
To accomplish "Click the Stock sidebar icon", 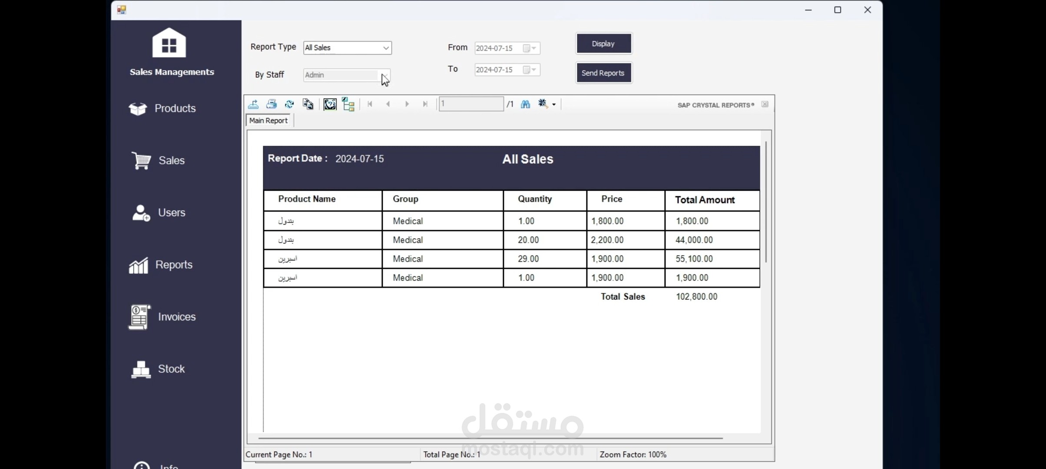I will (x=141, y=370).
